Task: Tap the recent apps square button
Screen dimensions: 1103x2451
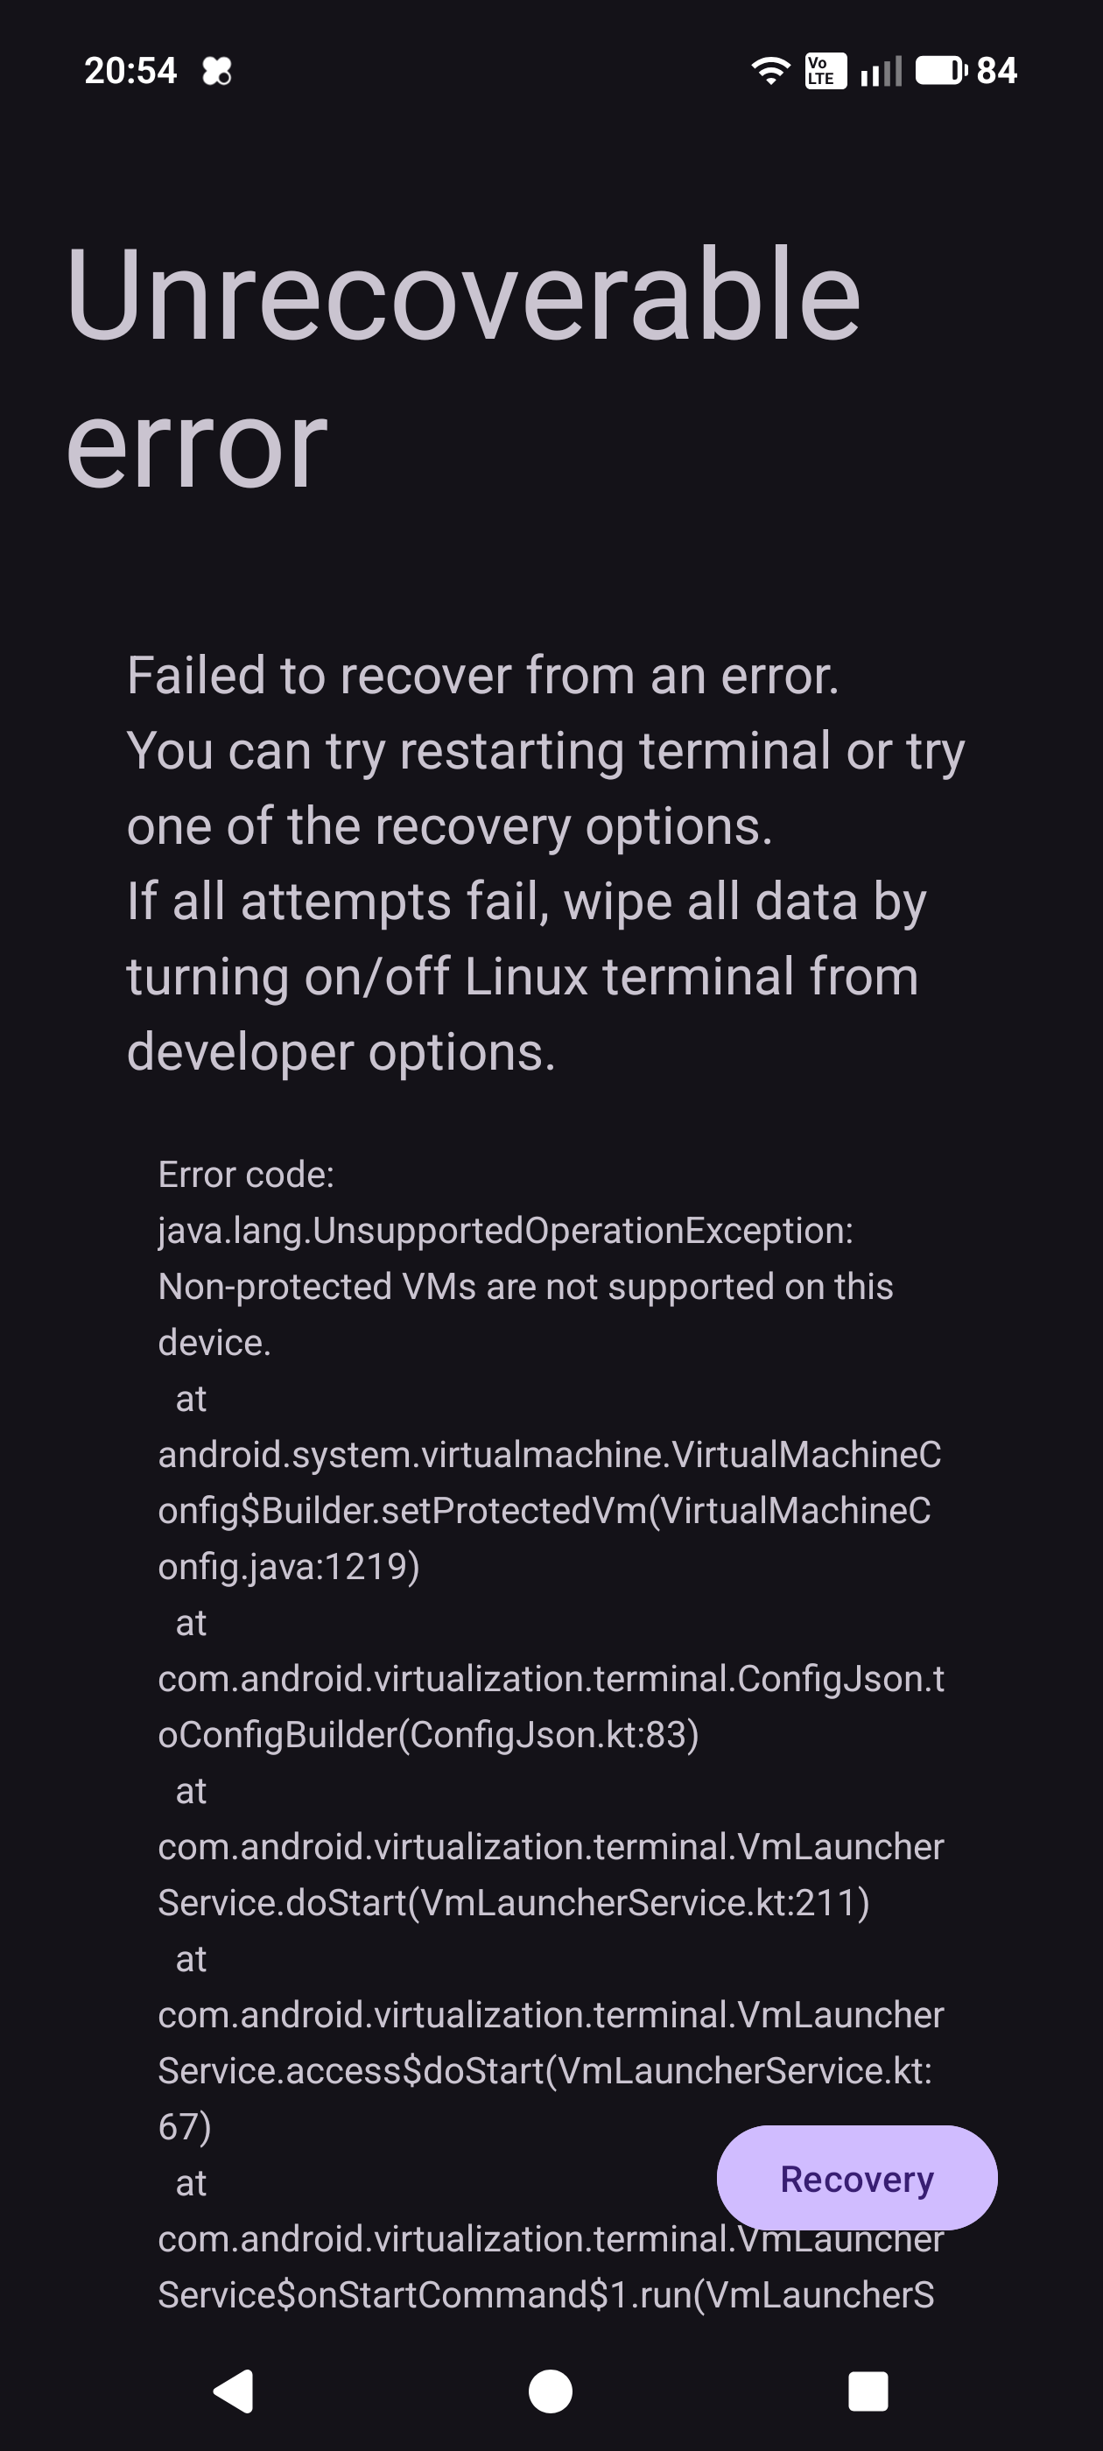Action: (868, 2391)
